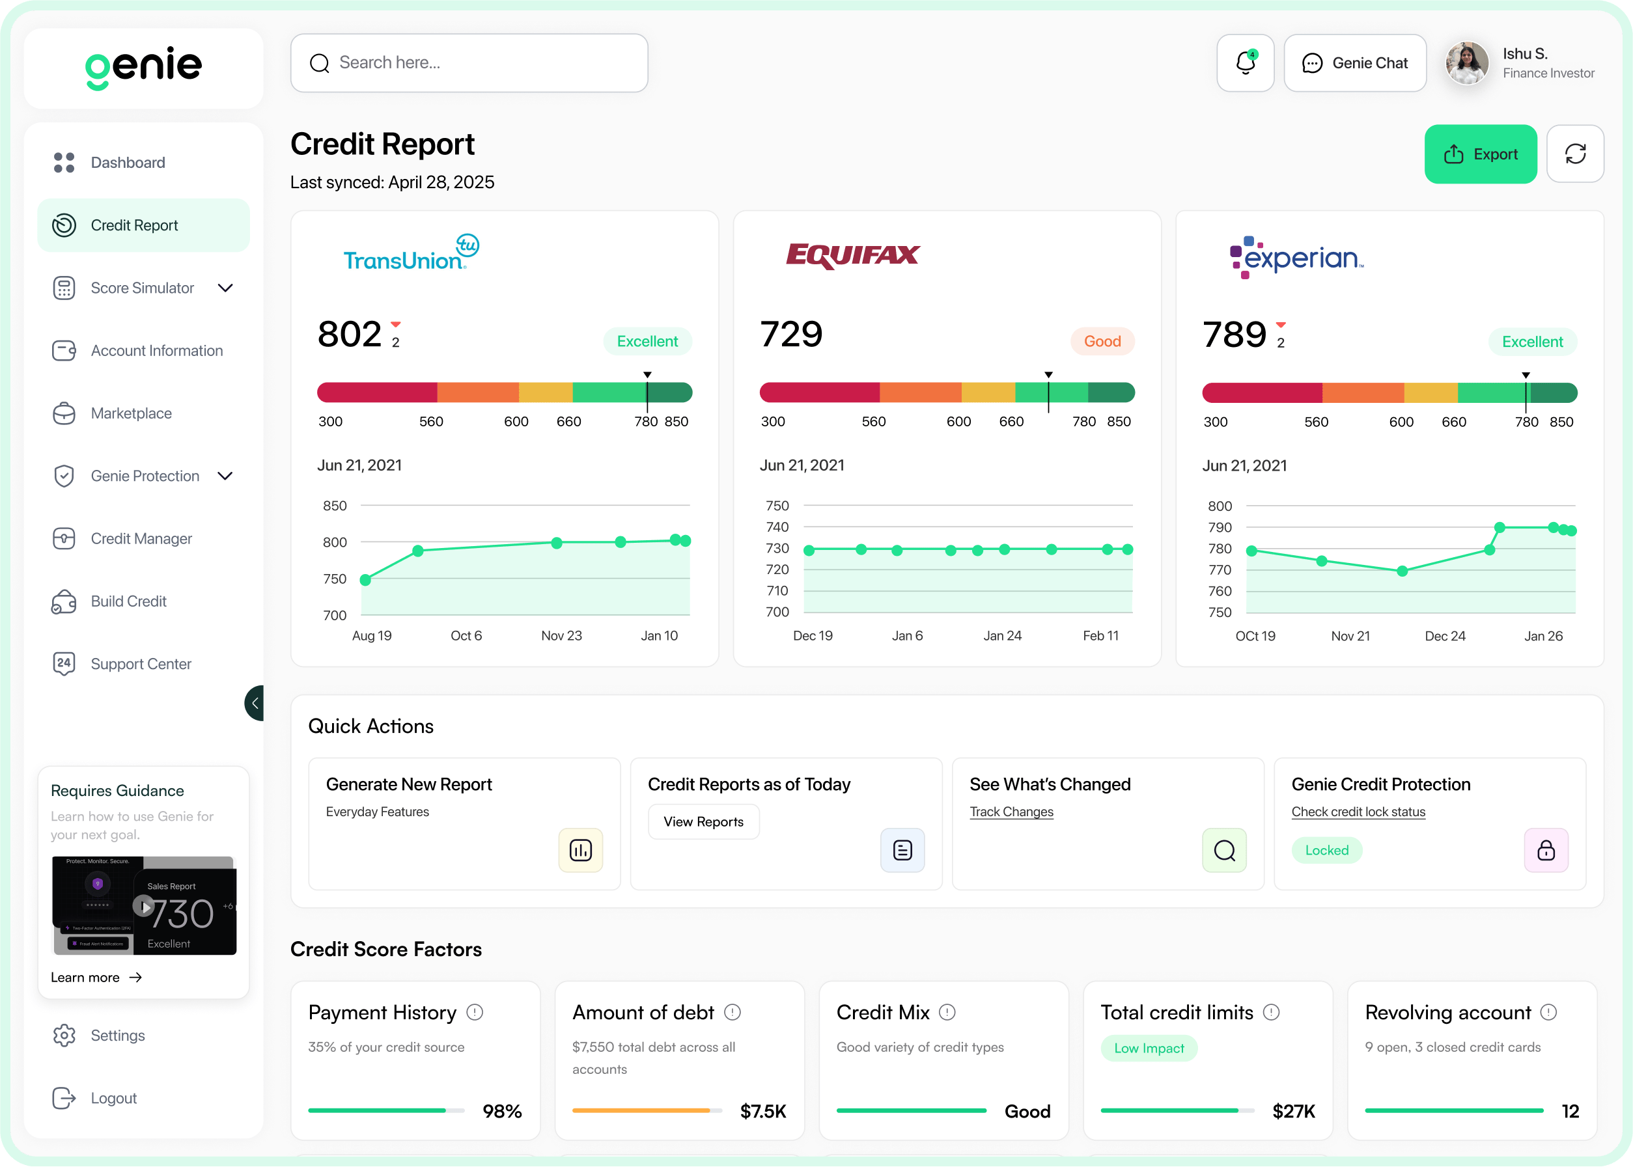Click the notification bell icon
Screen dimensions: 1633x1167
(x=1245, y=63)
